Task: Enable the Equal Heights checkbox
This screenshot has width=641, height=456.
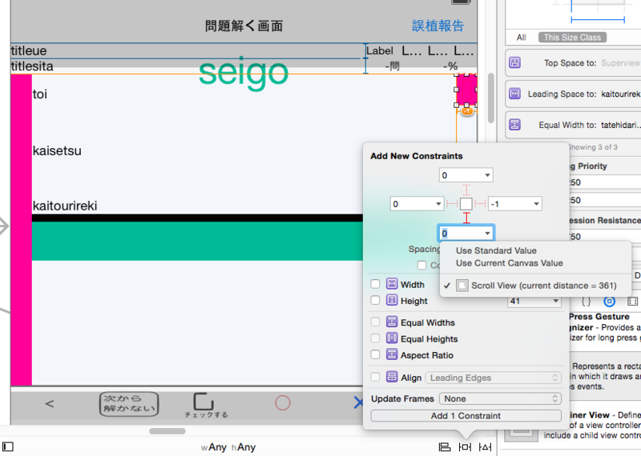Action: click(375, 338)
